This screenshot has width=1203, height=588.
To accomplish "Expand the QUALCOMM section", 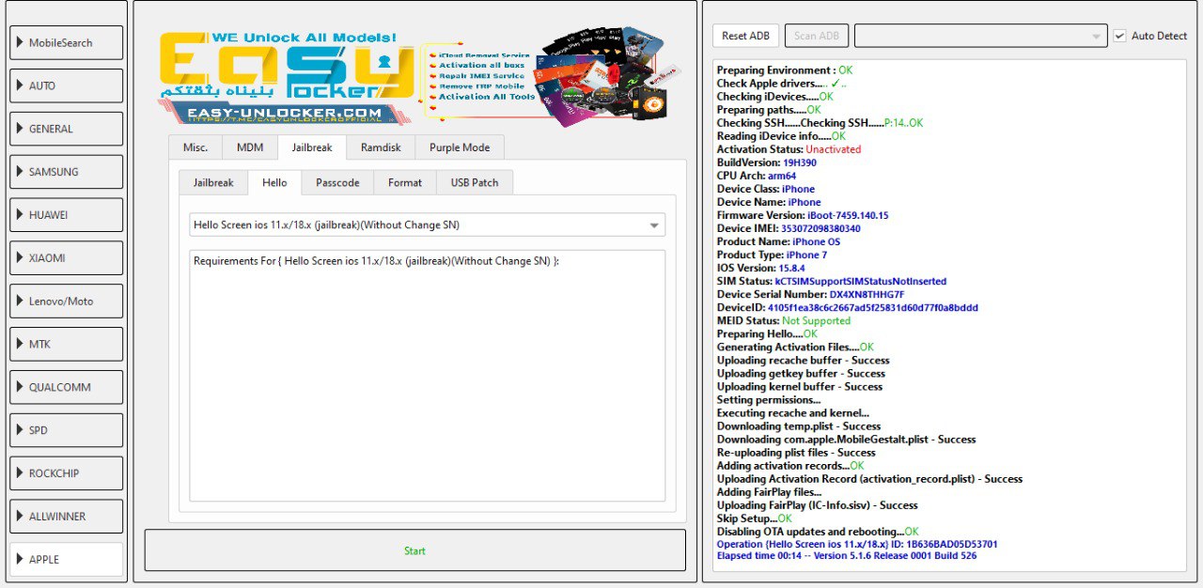I will coord(67,387).
